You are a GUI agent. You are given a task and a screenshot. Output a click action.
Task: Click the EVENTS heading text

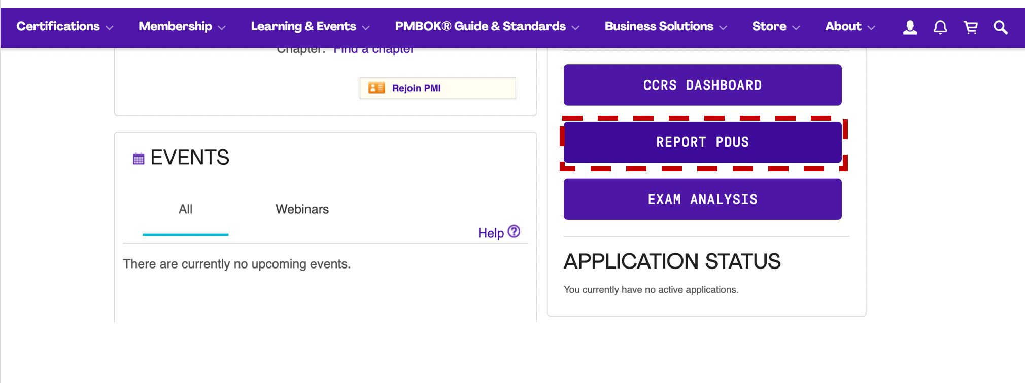tap(190, 158)
